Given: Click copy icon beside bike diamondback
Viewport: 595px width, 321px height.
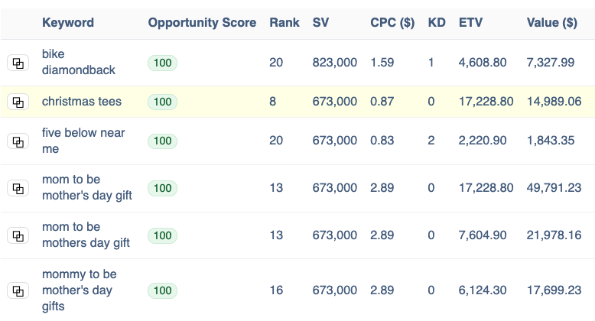Looking at the screenshot, I should coord(18,63).
